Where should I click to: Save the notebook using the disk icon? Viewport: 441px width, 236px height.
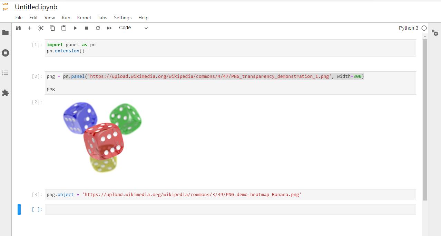pos(18,28)
